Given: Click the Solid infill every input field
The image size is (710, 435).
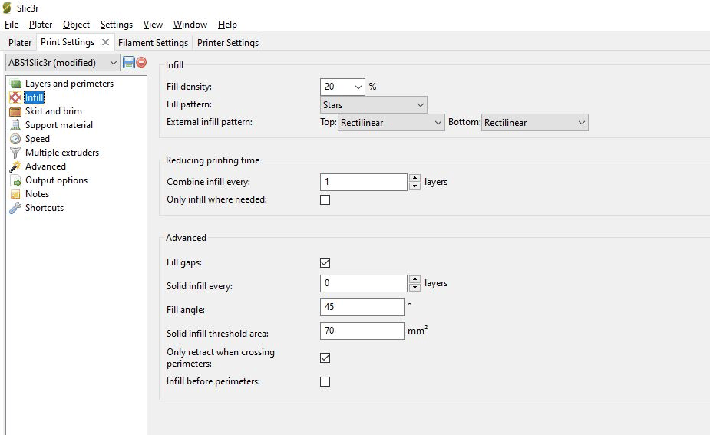Looking at the screenshot, I should [x=364, y=283].
